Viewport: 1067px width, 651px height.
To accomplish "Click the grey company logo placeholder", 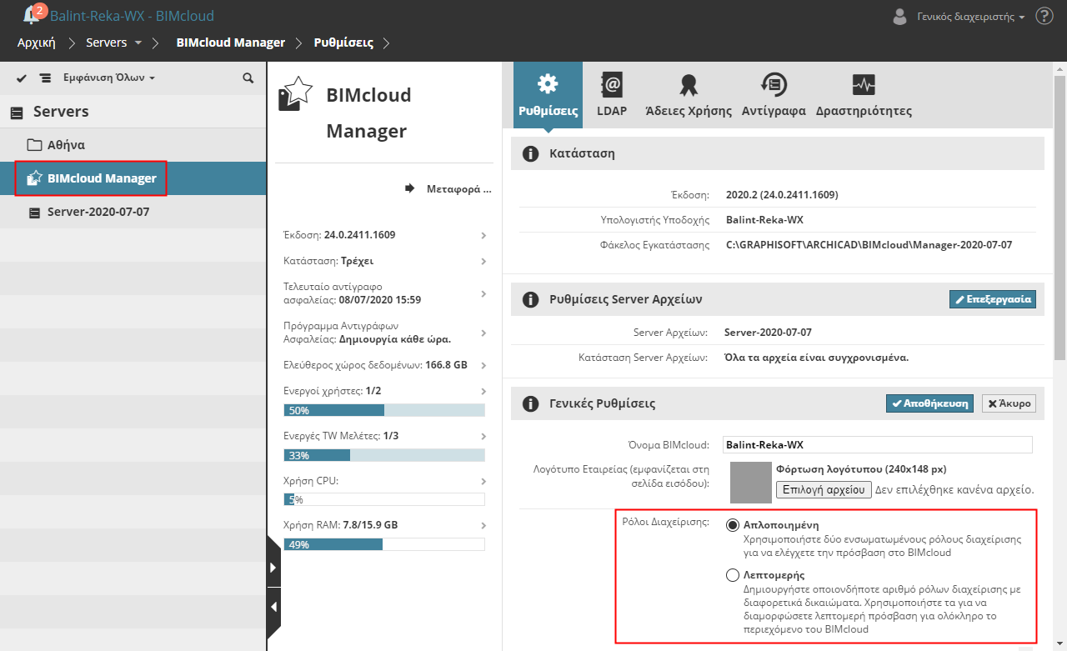I will coord(750,483).
